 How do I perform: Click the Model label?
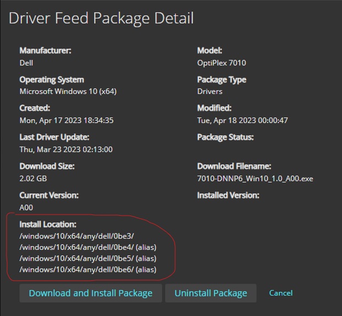tap(210, 50)
